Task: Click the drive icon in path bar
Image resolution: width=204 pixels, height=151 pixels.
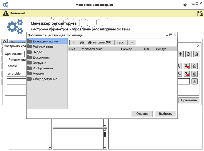Action: pos(82,42)
